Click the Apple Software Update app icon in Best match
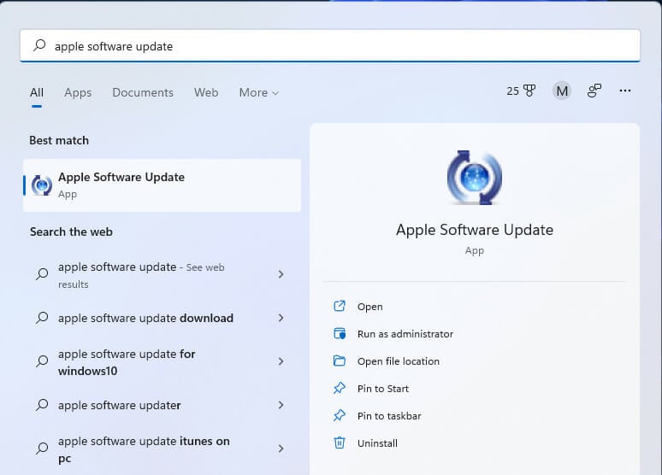662x475 pixels. [42, 185]
